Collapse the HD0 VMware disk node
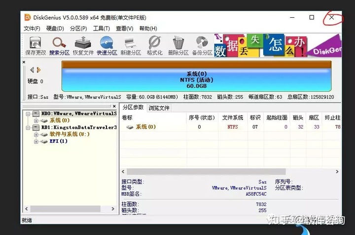 point(28,114)
